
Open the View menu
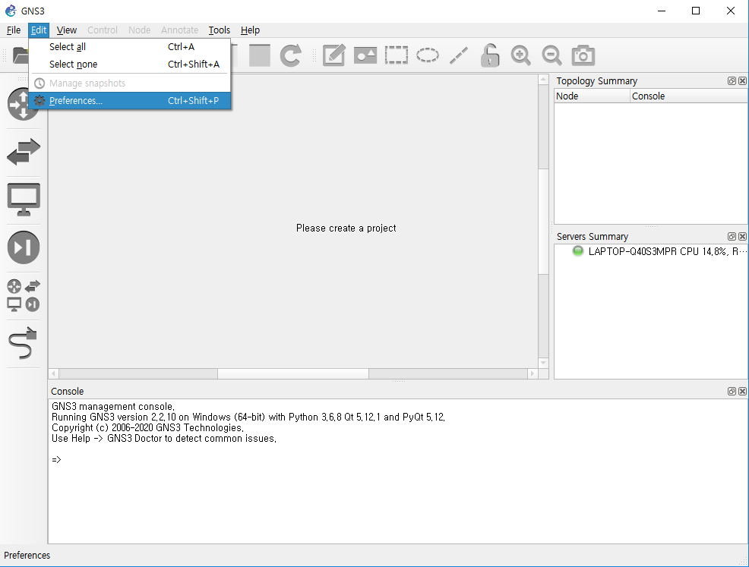tap(66, 30)
